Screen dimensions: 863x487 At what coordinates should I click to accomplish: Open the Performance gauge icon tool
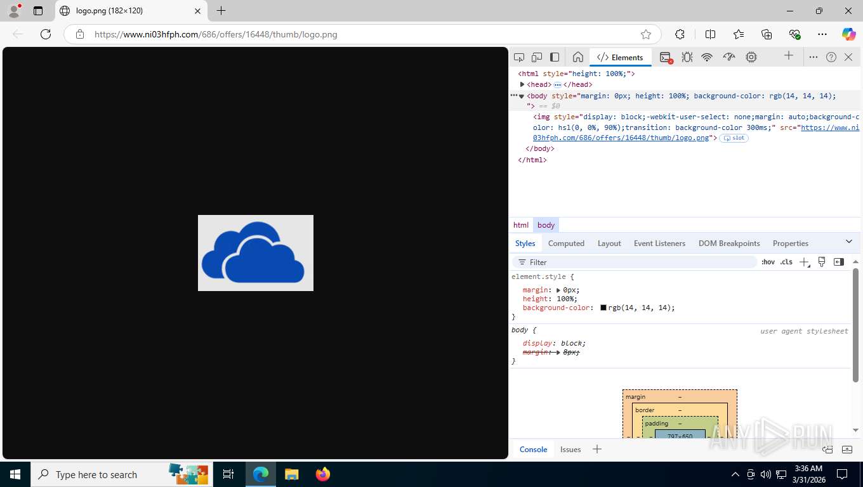[x=729, y=57]
